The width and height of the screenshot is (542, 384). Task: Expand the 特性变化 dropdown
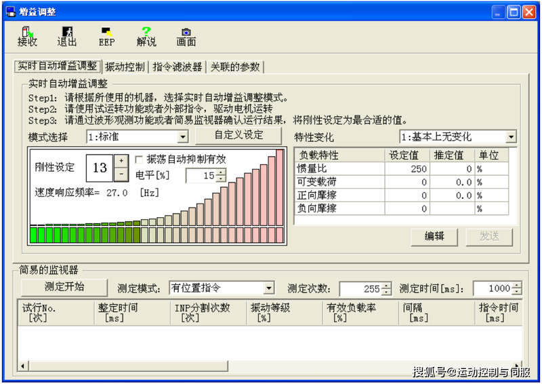click(510, 137)
